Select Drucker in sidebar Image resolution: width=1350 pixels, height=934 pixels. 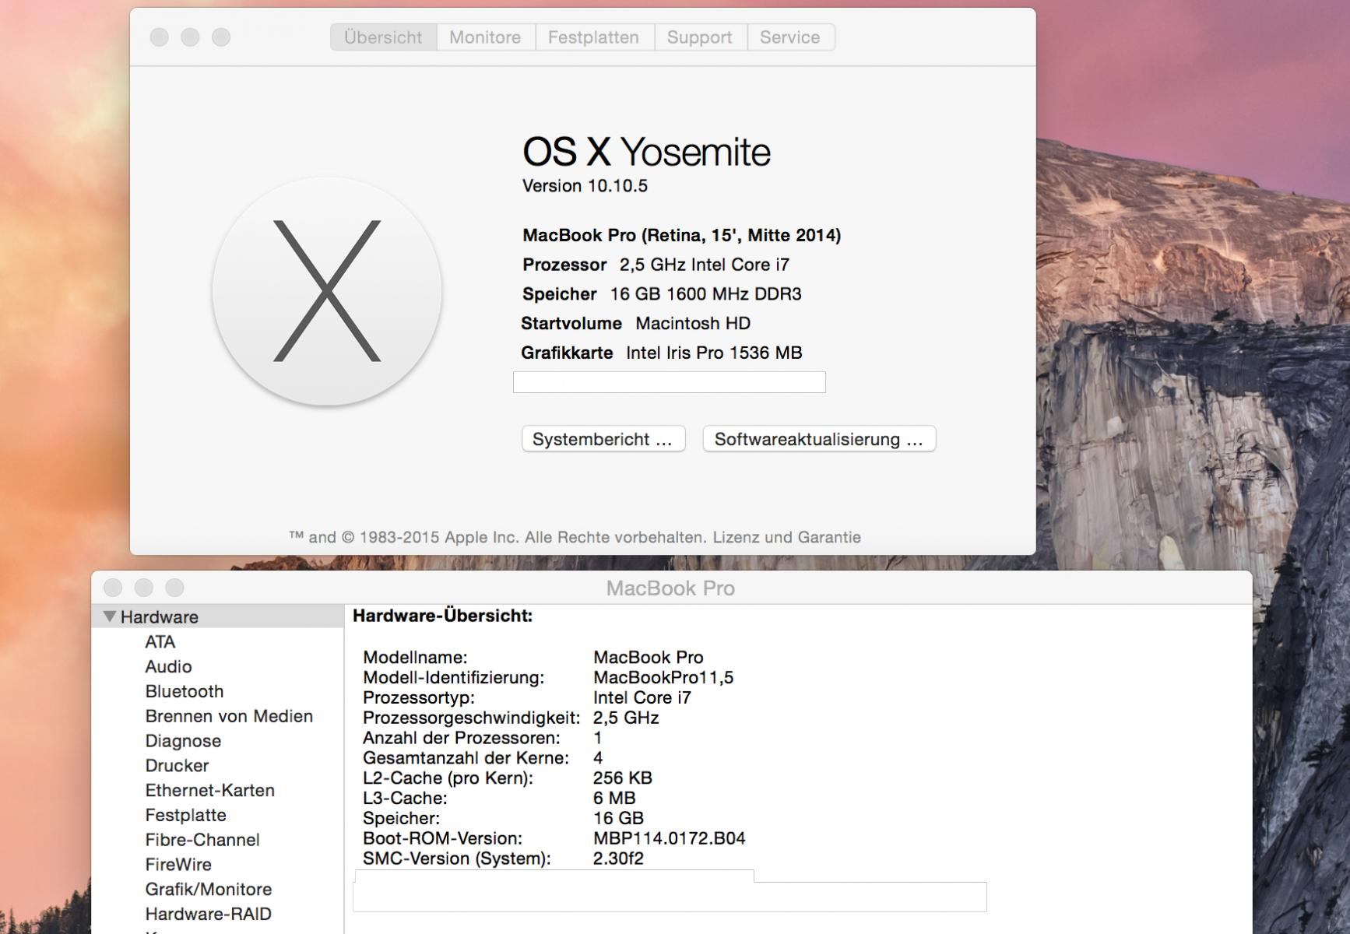click(x=177, y=766)
